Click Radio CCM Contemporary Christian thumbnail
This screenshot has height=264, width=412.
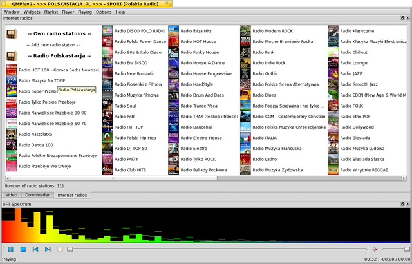245,117
